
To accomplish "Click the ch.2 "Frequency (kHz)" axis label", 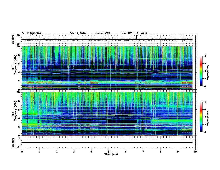I will tap(16, 111).
